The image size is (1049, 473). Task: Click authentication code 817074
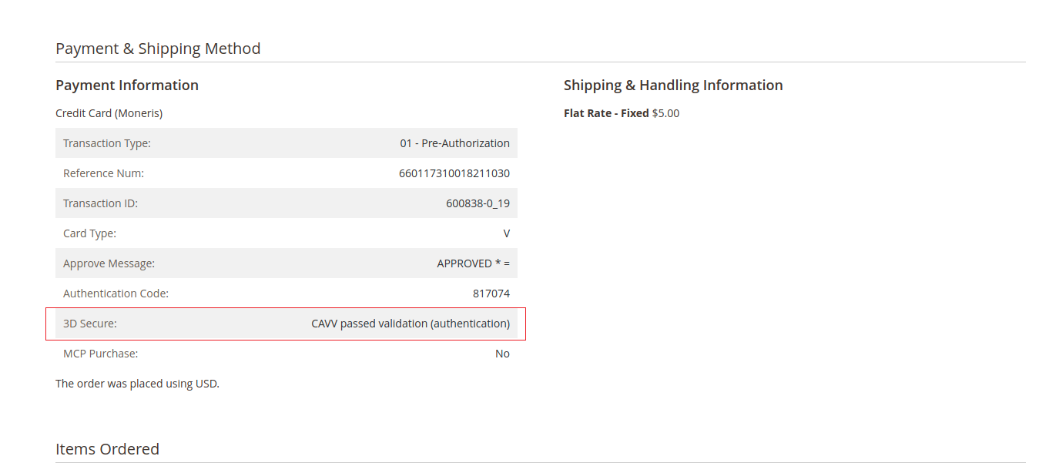click(491, 294)
